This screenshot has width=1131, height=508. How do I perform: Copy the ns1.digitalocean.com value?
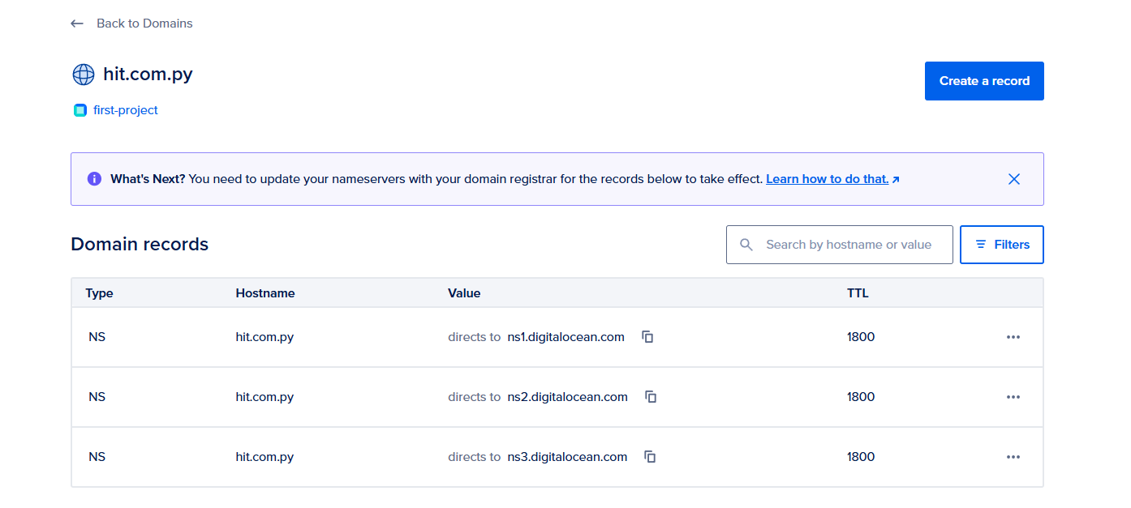[x=647, y=337]
